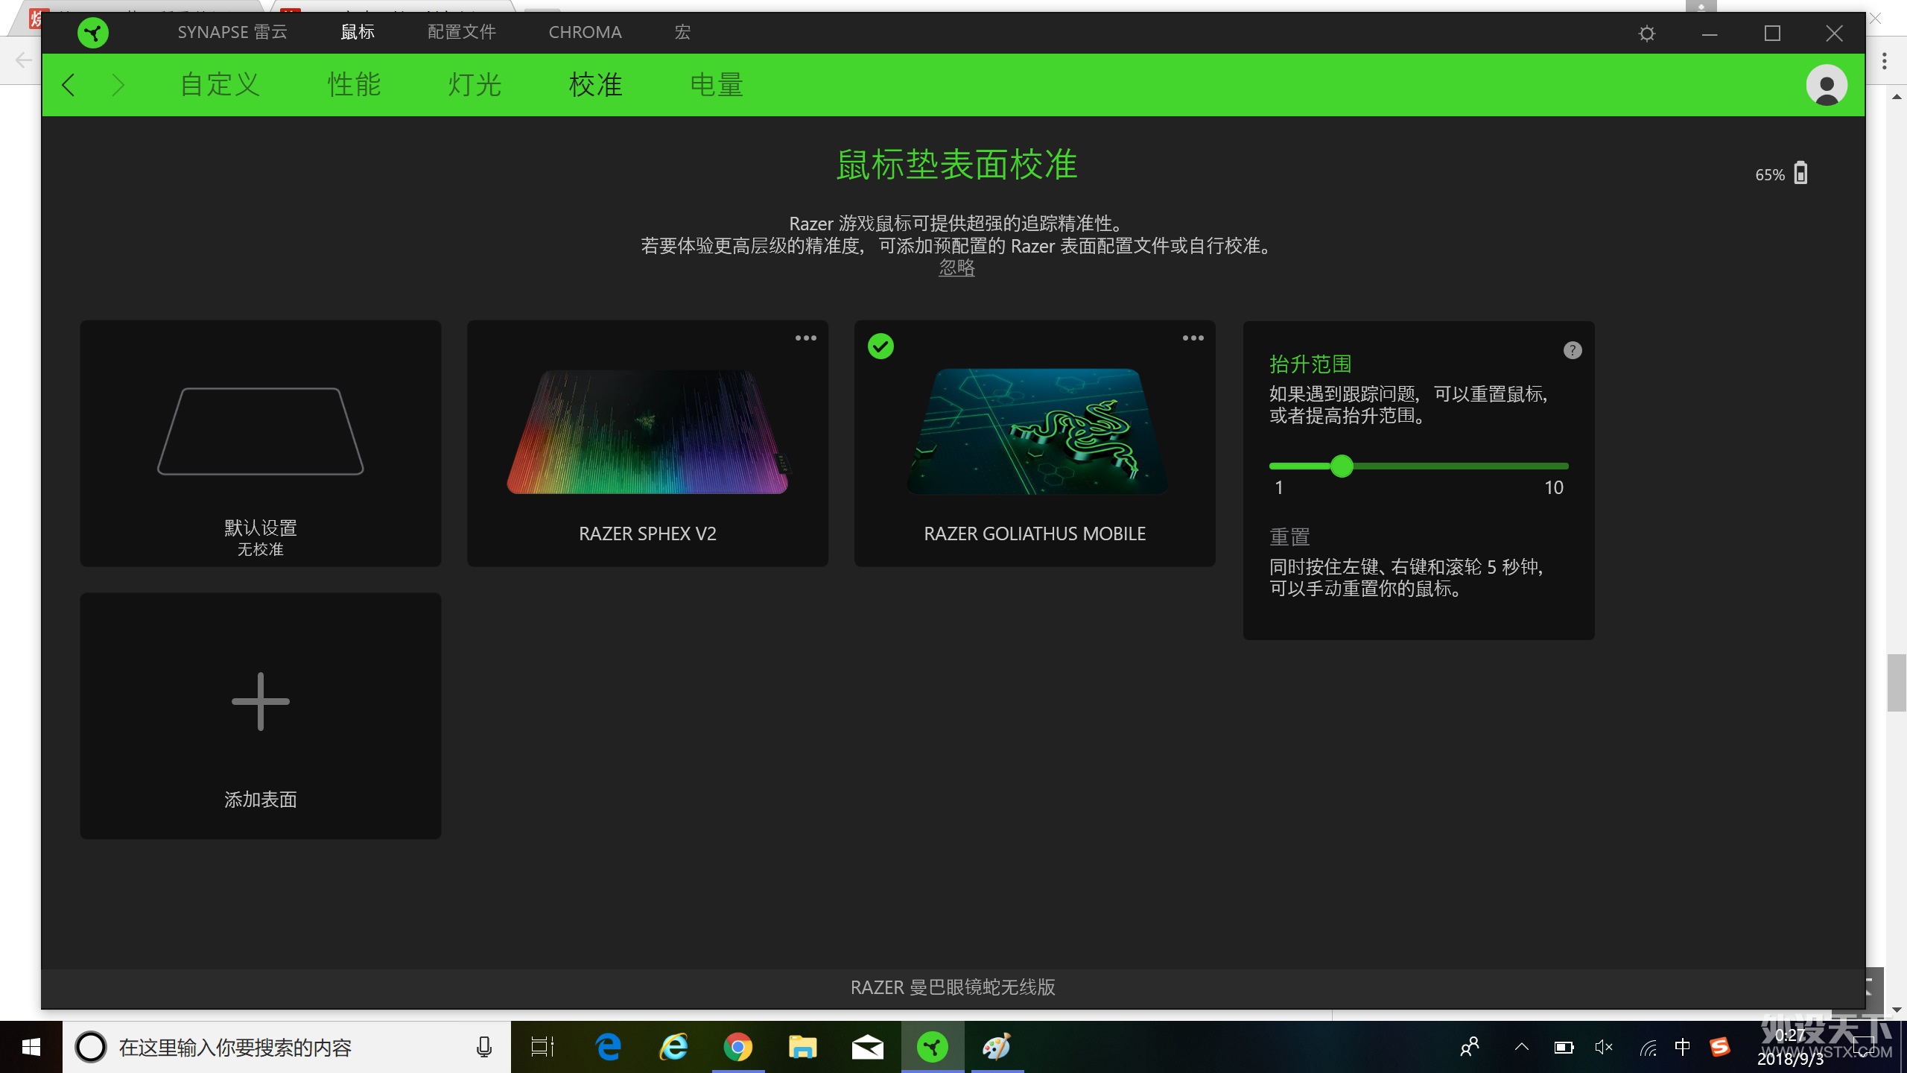Switch to the 自定义 sub-tab
Screen dimensions: 1907x1073
click(220, 85)
